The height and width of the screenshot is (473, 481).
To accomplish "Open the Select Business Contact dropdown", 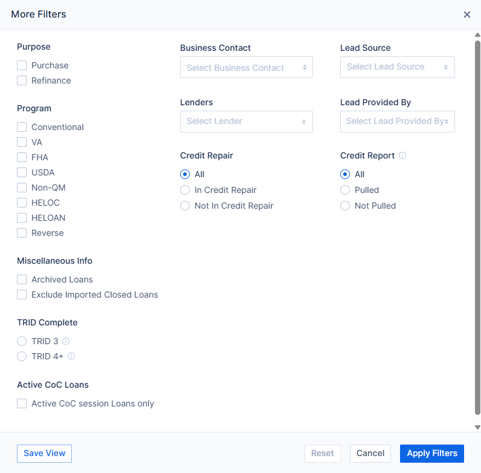I will click(247, 67).
